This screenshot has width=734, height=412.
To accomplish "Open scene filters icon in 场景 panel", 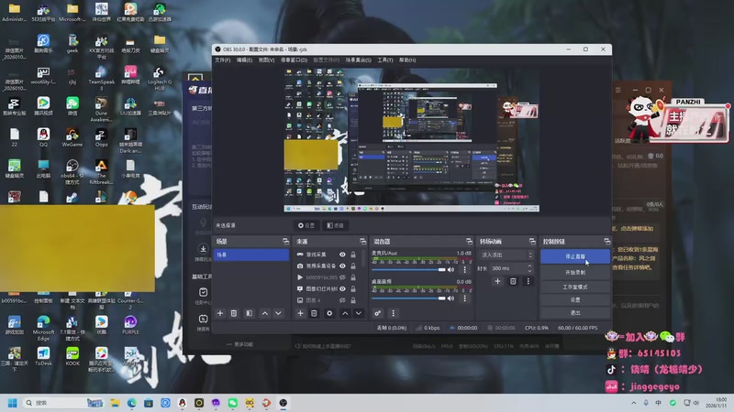I will point(249,313).
